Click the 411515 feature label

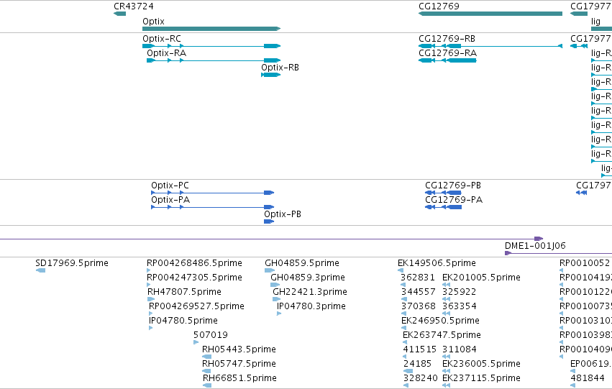pos(419,349)
